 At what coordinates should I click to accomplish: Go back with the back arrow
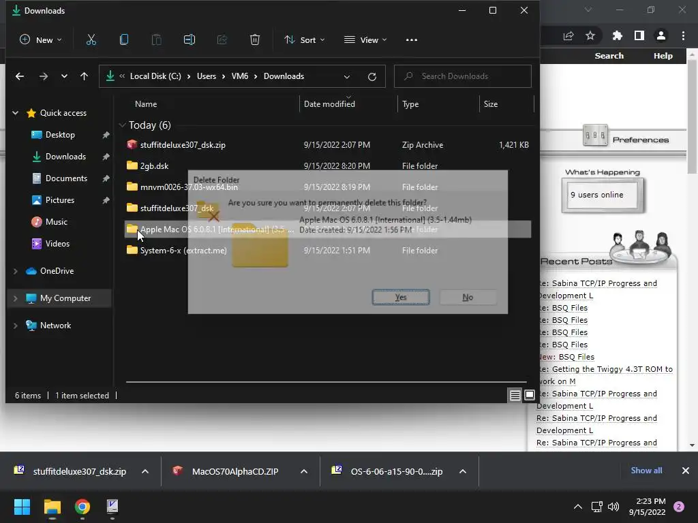click(20, 76)
